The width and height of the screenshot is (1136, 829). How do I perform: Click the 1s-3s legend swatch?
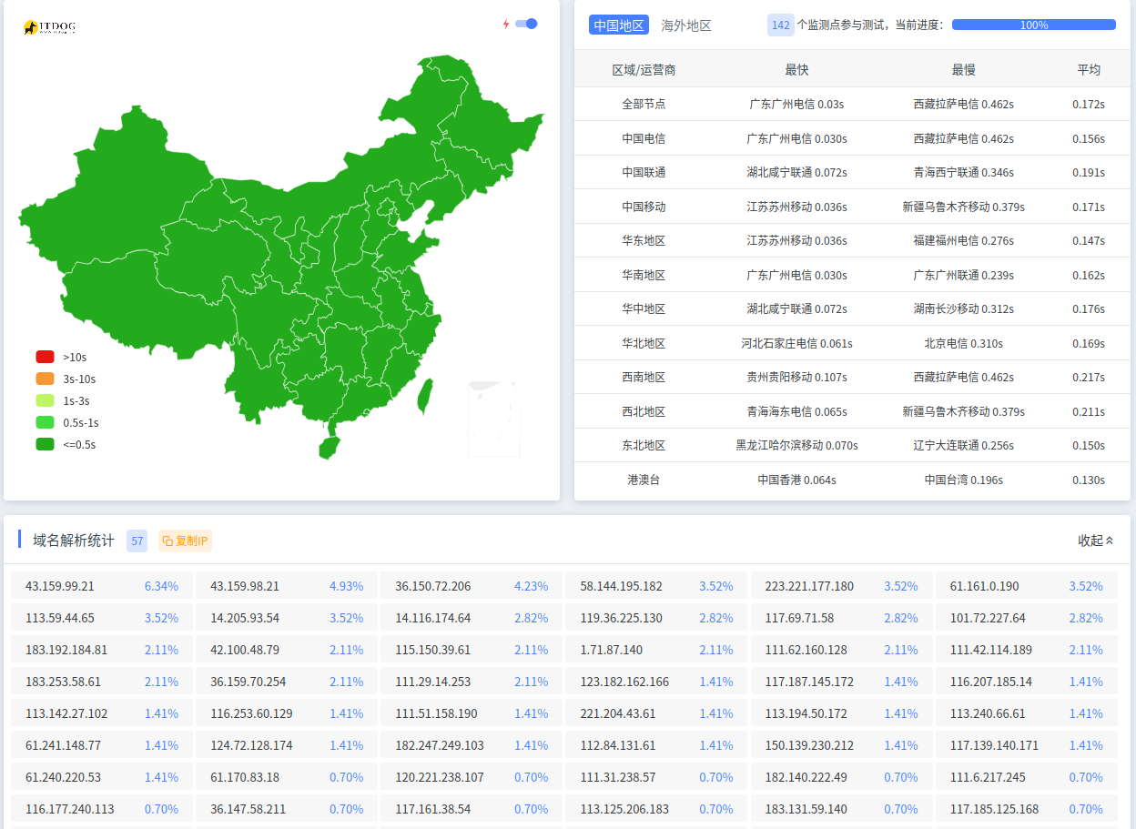(x=46, y=400)
